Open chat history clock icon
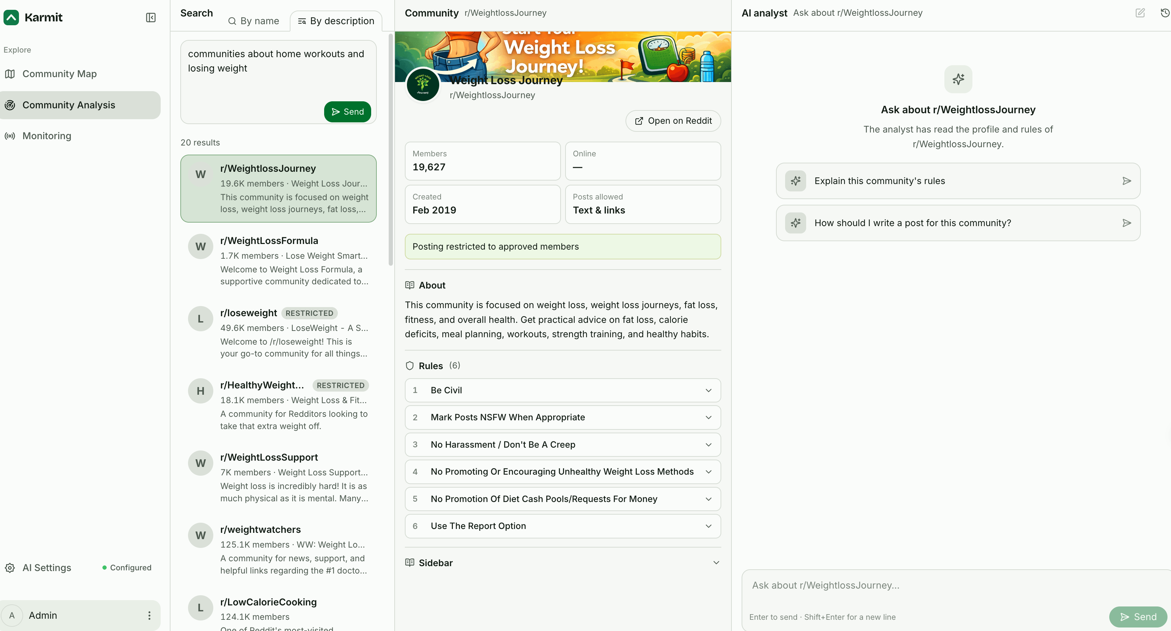This screenshot has height=631, width=1171. (x=1164, y=13)
